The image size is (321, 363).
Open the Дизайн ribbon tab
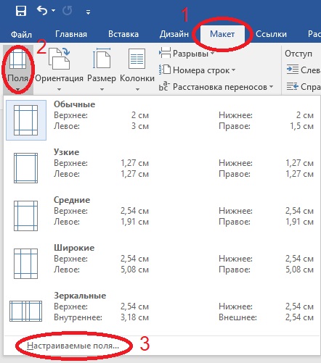(x=174, y=34)
